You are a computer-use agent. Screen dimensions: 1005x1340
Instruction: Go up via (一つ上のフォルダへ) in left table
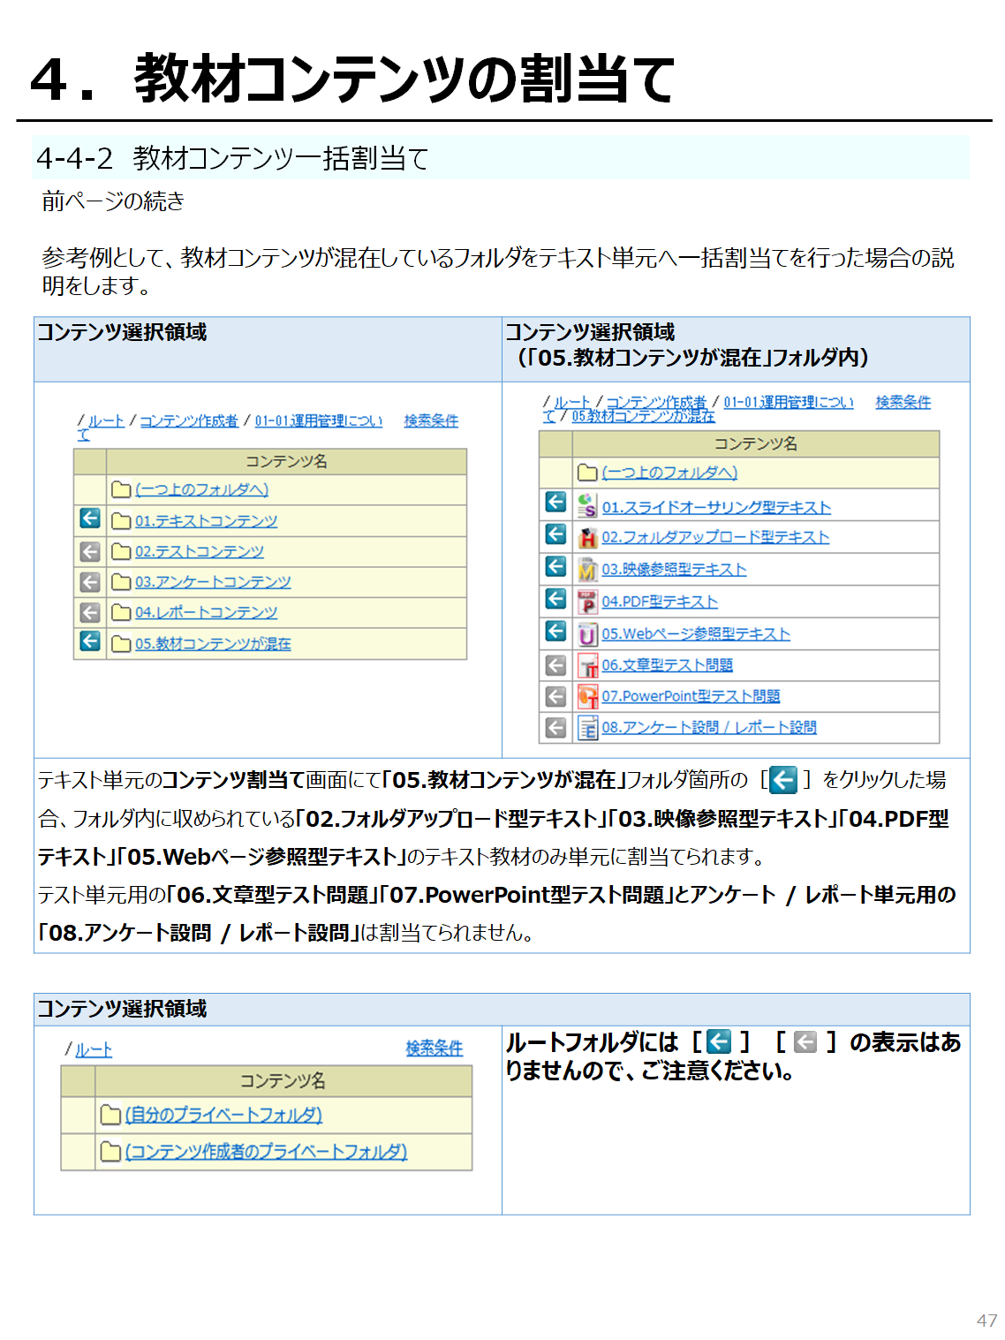[x=201, y=489]
